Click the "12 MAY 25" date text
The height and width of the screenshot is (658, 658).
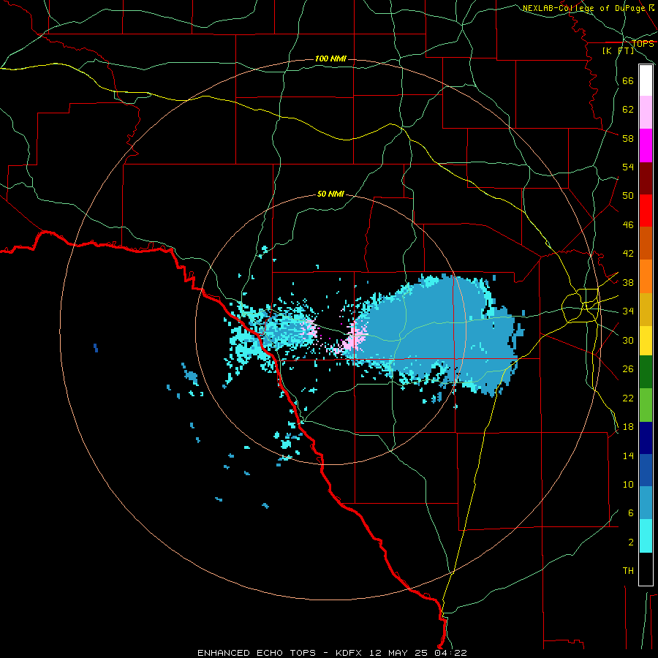click(x=398, y=653)
